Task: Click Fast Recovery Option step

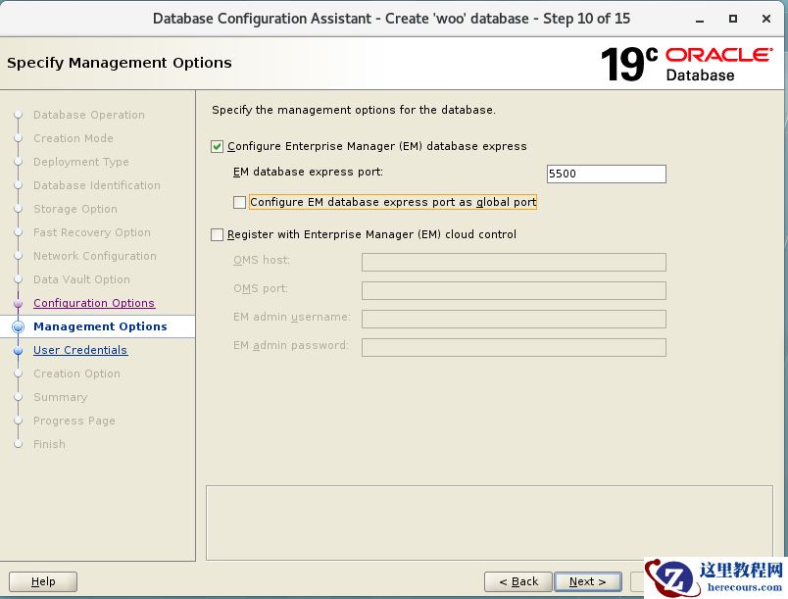Action: coord(92,232)
